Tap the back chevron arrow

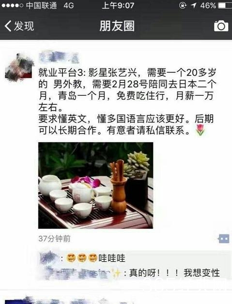point(8,26)
